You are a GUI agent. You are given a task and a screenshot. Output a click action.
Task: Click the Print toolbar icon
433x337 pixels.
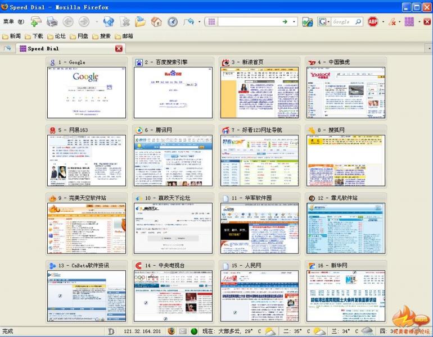pos(52,21)
